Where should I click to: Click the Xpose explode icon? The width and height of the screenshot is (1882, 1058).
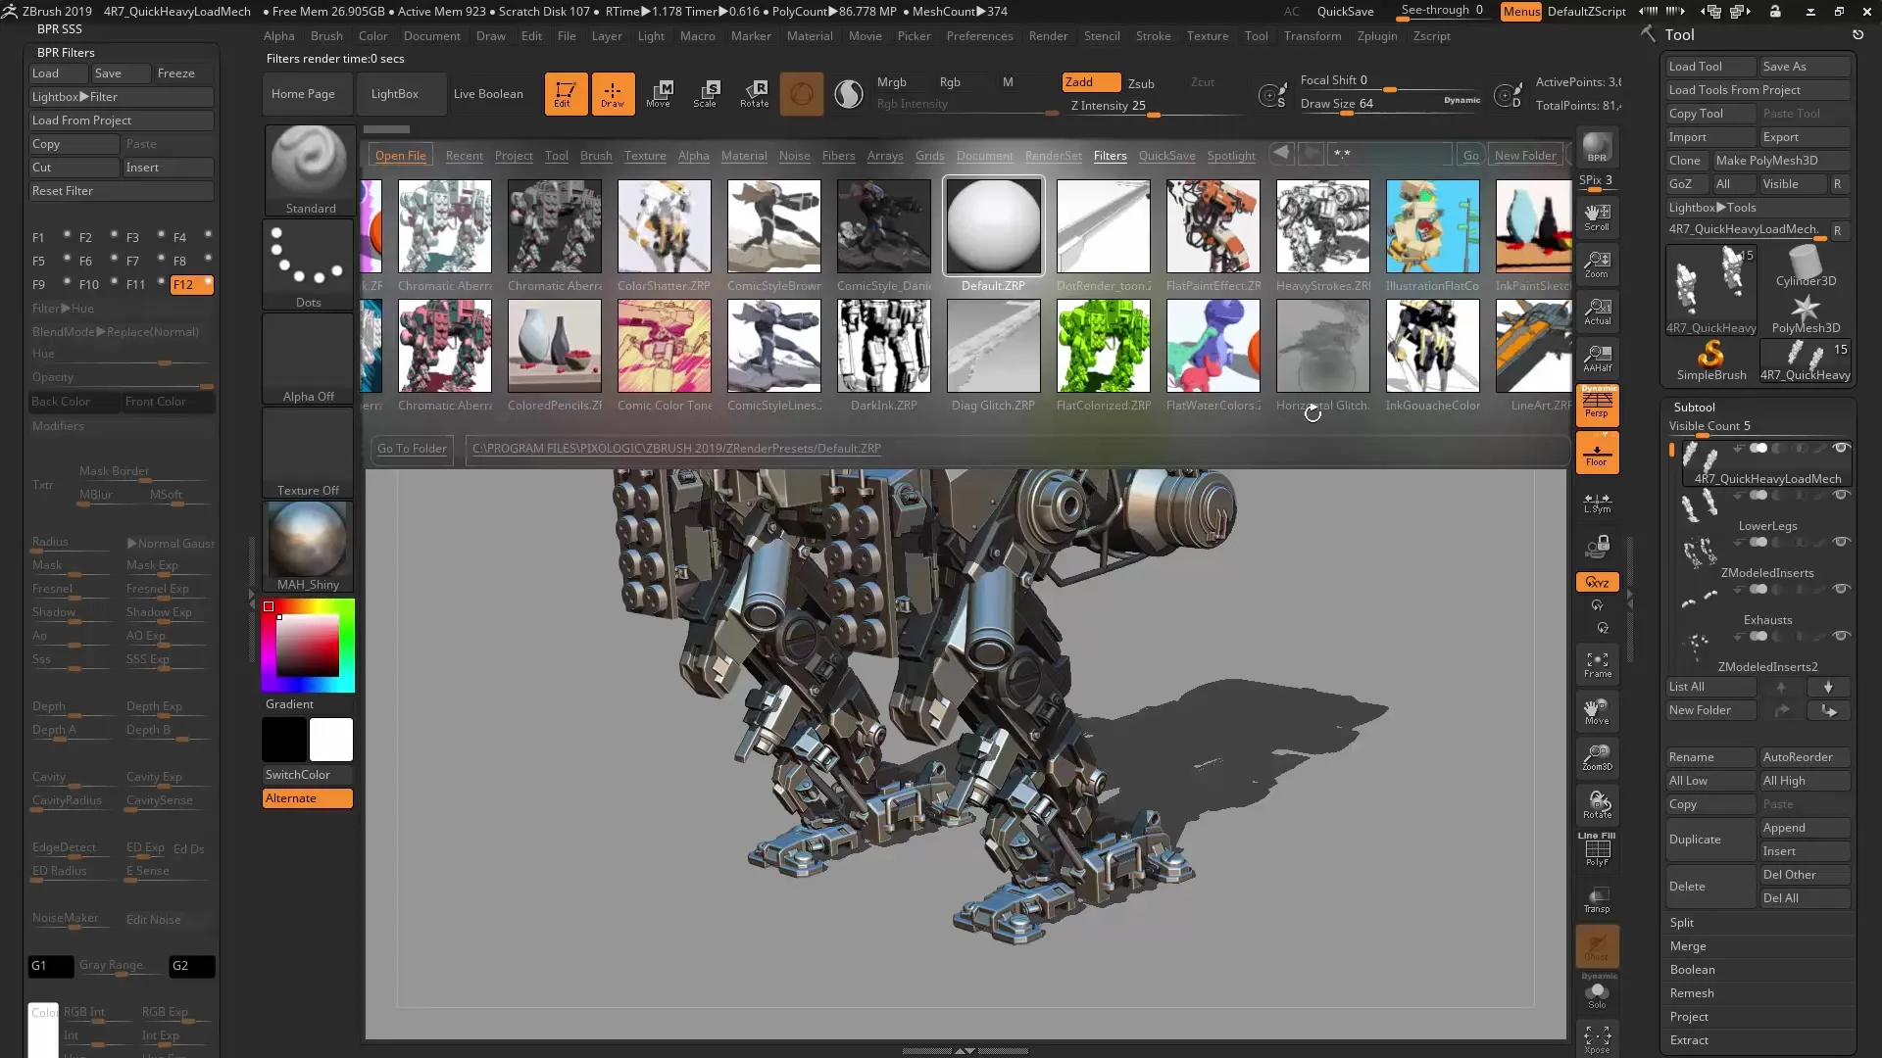pyautogui.click(x=1597, y=1039)
